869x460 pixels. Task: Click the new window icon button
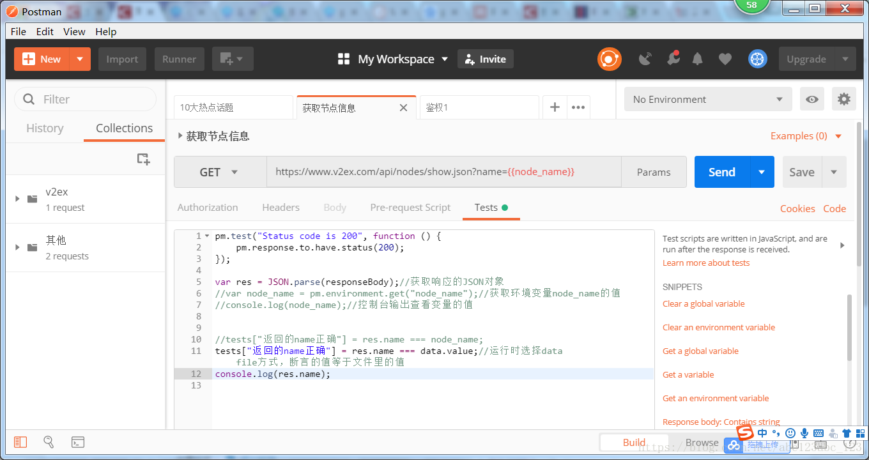[x=233, y=59]
